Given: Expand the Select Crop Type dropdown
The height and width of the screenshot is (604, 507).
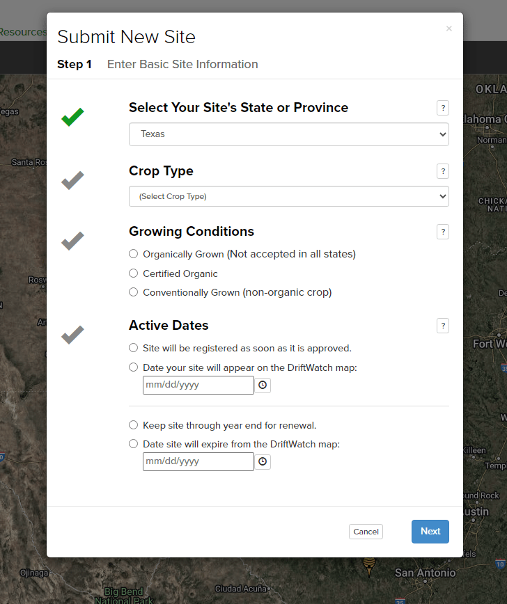Looking at the screenshot, I should [x=288, y=196].
